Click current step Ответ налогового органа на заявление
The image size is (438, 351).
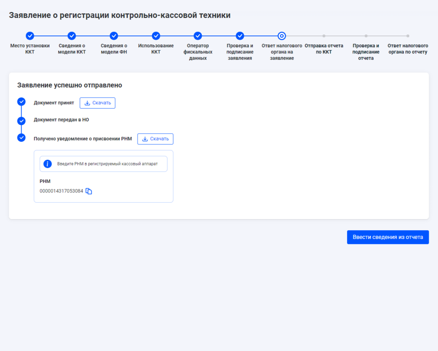[282, 36]
